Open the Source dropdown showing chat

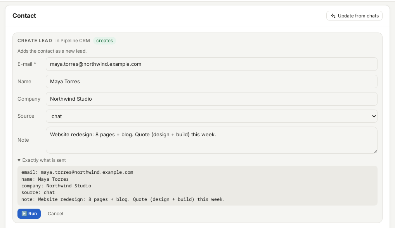(x=211, y=116)
